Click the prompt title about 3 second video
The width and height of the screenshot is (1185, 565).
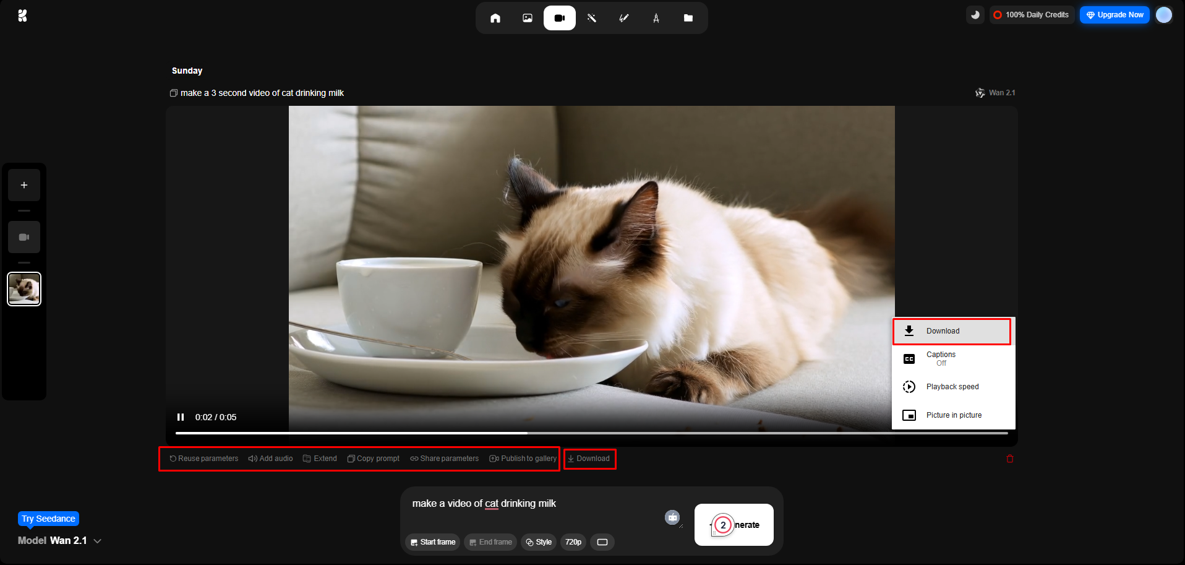262,93
